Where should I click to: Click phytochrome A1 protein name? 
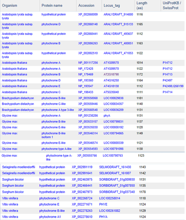click(x=50, y=217)
